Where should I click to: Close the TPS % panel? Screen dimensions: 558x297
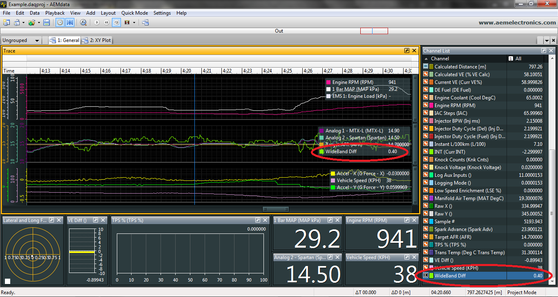[x=264, y=220]
